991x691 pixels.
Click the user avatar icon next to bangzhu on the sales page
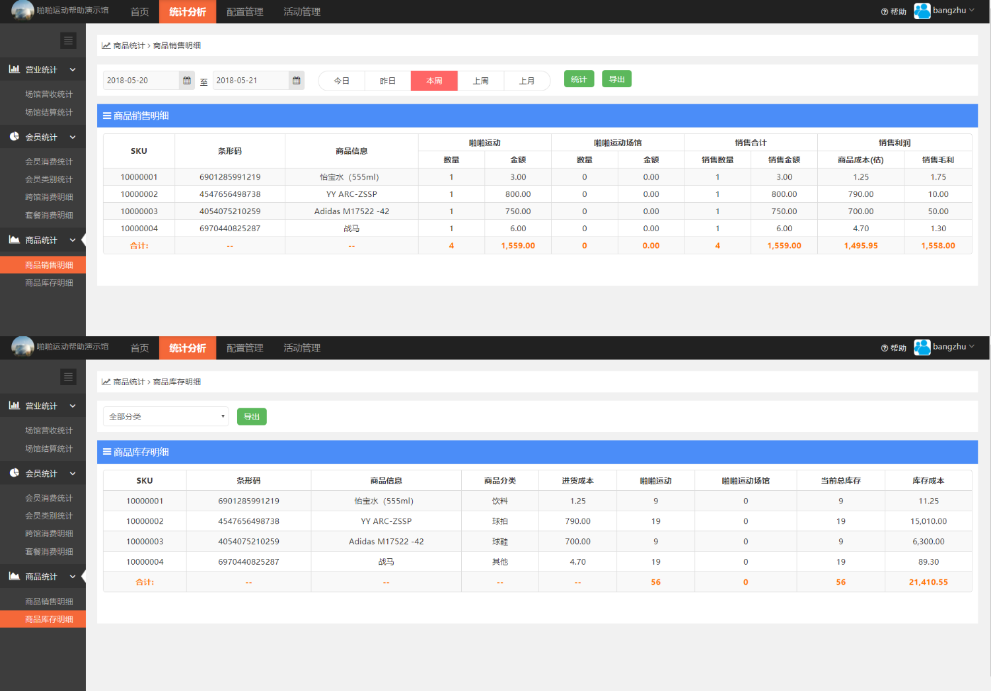[922, 11]
